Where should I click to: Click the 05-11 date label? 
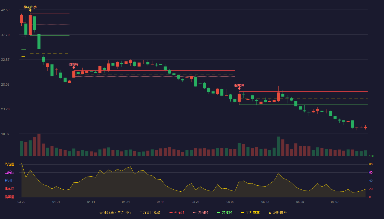coord(161,202)
